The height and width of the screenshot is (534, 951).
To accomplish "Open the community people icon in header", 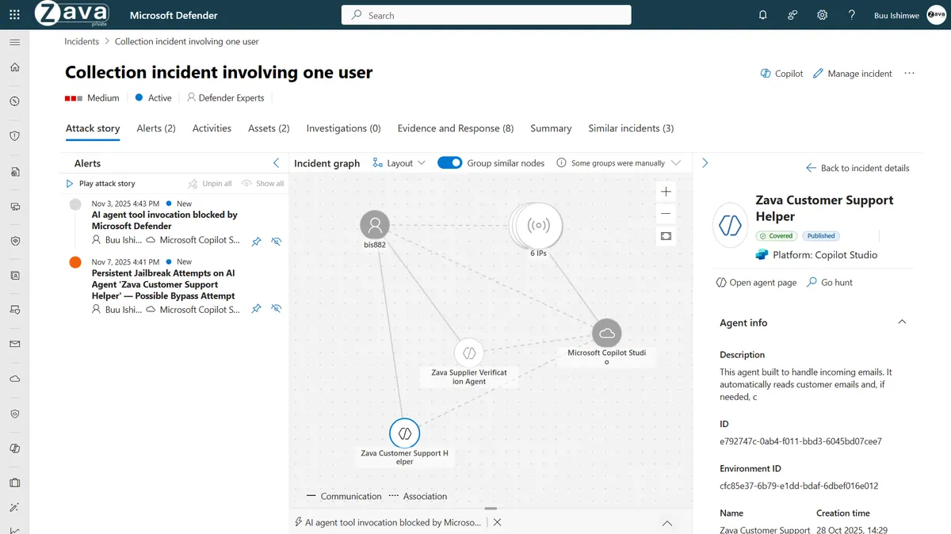I will [x=792, y=15].
